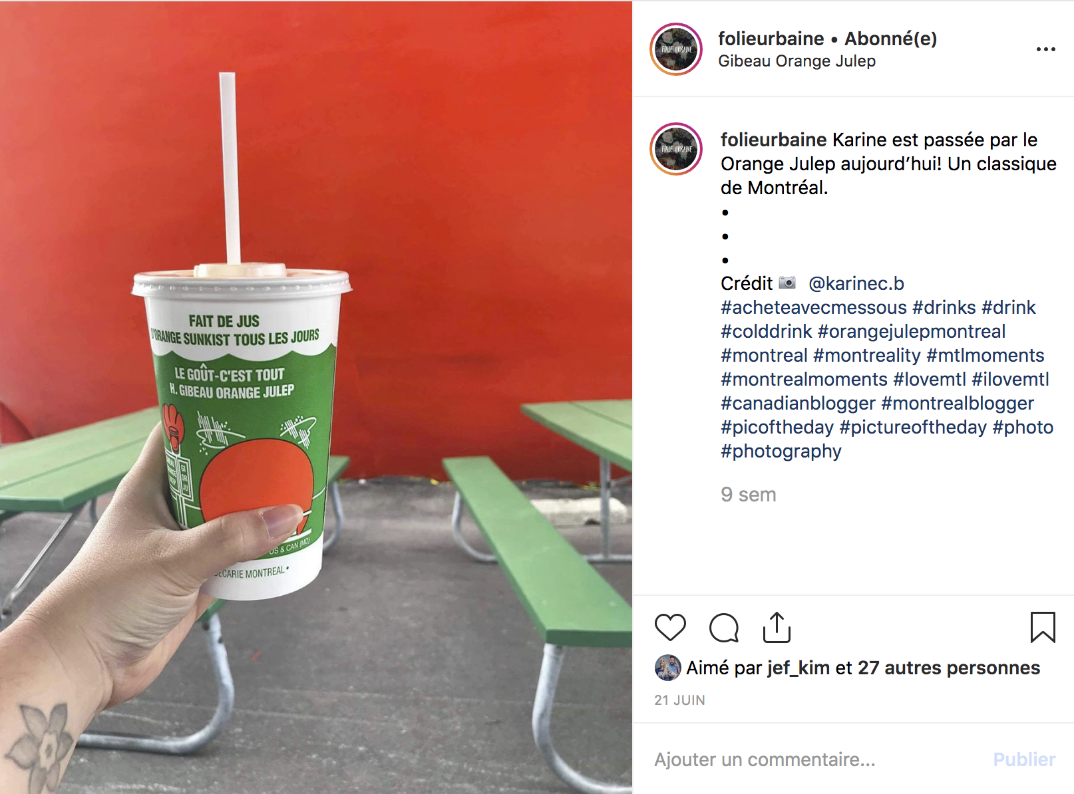The height and width of the screenshot is (794, 1074).
Task: Open the #orangejulepmontreal hashtag
Action: click(x=911, y=331)
